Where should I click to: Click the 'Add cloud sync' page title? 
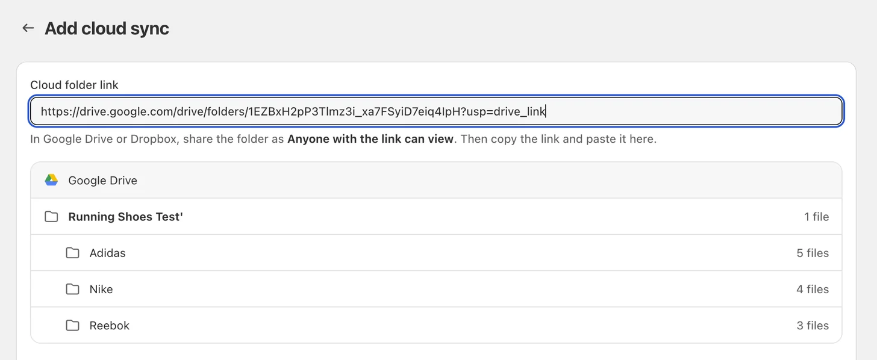click(x=107, y=28)
